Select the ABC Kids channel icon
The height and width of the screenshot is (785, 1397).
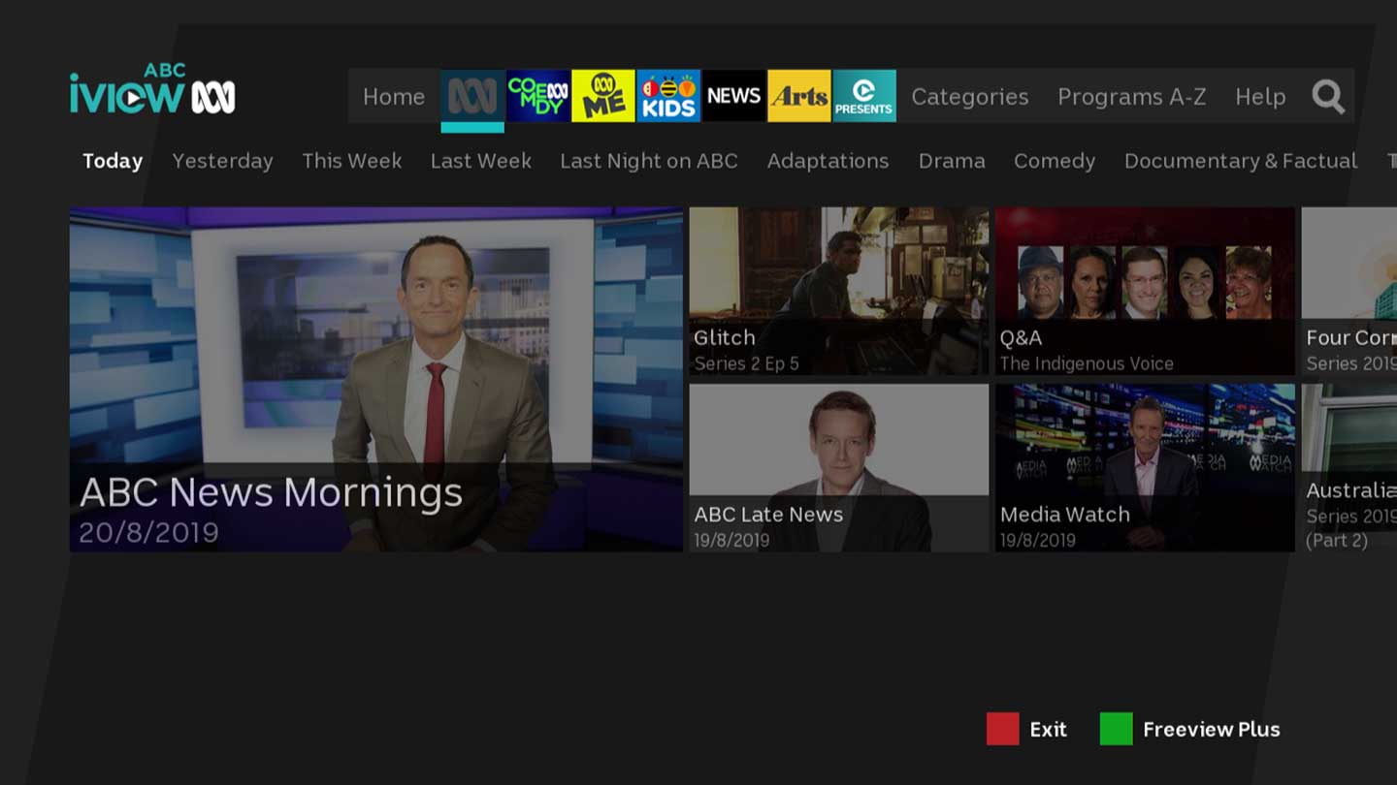668,96
